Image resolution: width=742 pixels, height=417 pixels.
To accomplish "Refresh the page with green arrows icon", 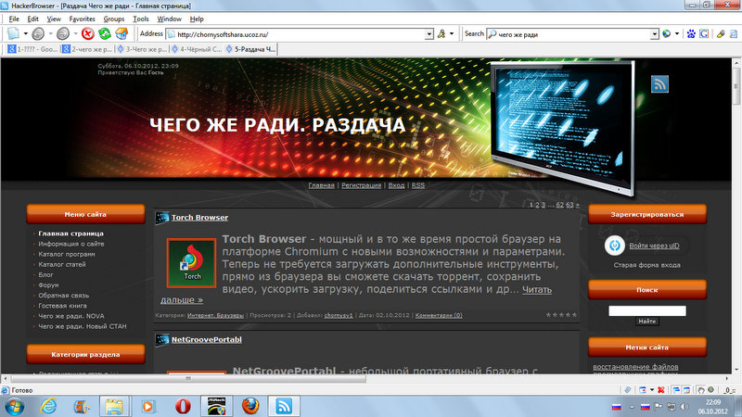I will coord(105,33).
